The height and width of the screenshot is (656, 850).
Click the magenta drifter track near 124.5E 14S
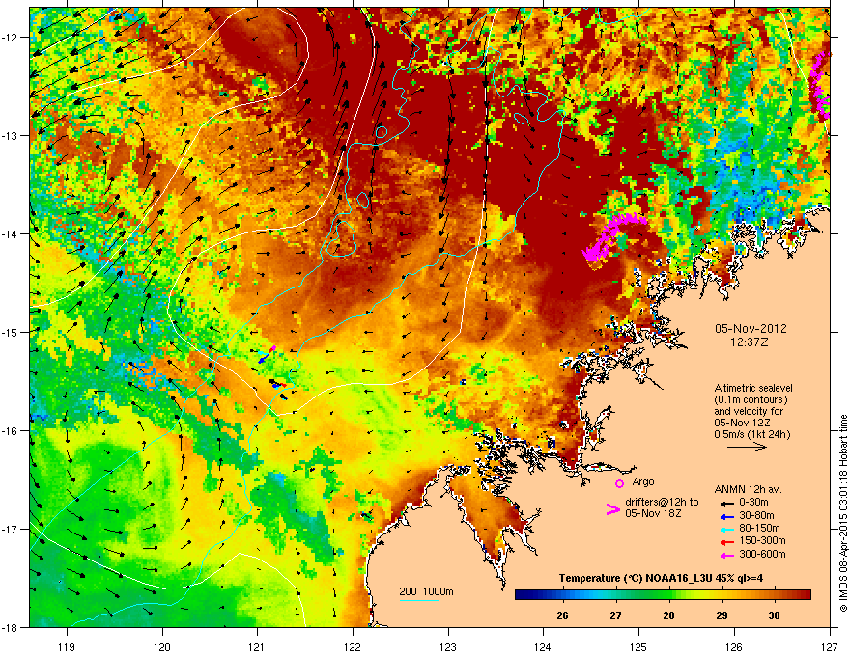pyautogui.click(x=612, y=236)
